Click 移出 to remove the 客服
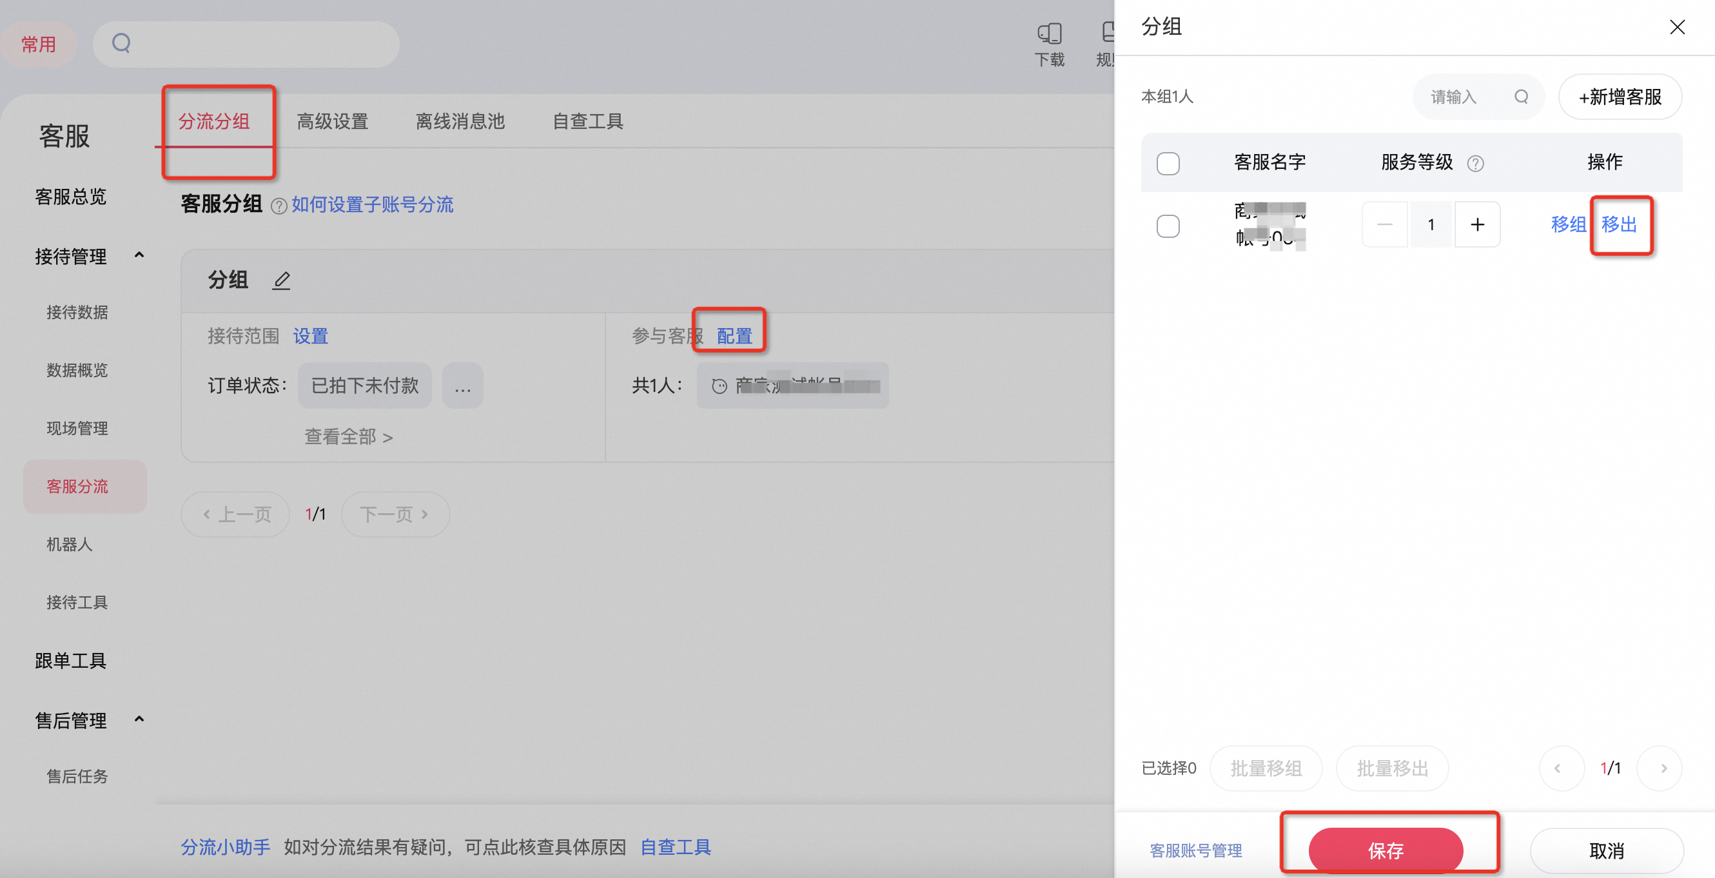 [1619, 225]
